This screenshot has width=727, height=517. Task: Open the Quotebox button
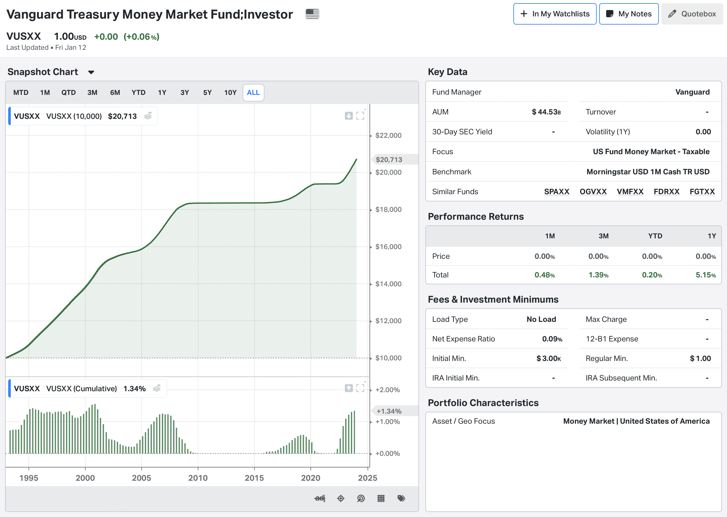coord(692,14)
